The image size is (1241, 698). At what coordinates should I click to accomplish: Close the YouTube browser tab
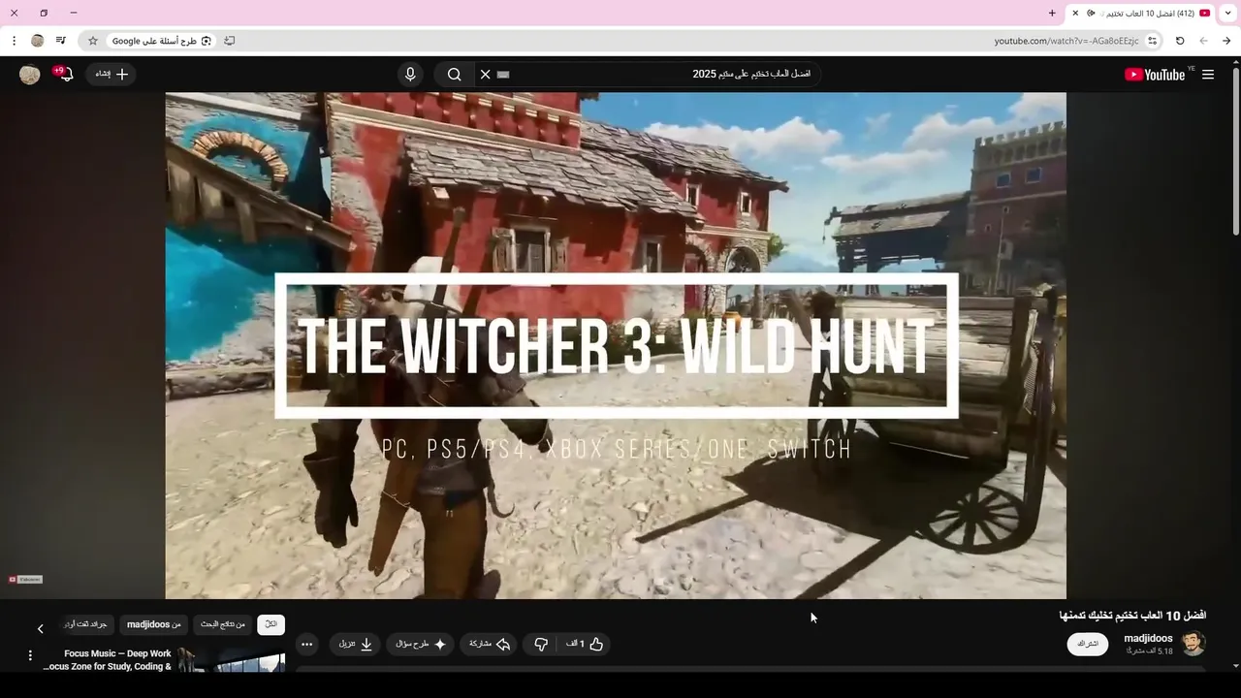pyautogui.click(x=1075, y=14)
